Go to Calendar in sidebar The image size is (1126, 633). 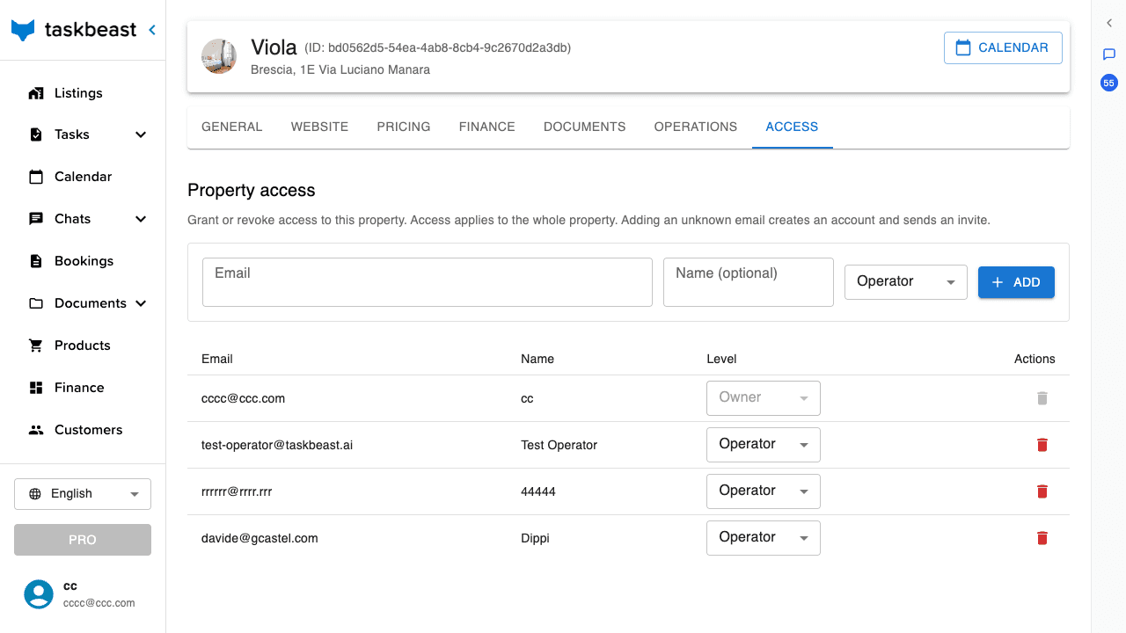tap(83, 177)
